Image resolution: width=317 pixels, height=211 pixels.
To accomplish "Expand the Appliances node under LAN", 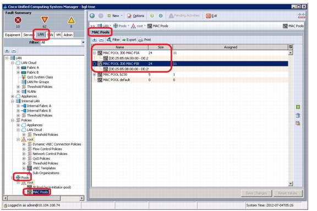I will pos(13,96).
